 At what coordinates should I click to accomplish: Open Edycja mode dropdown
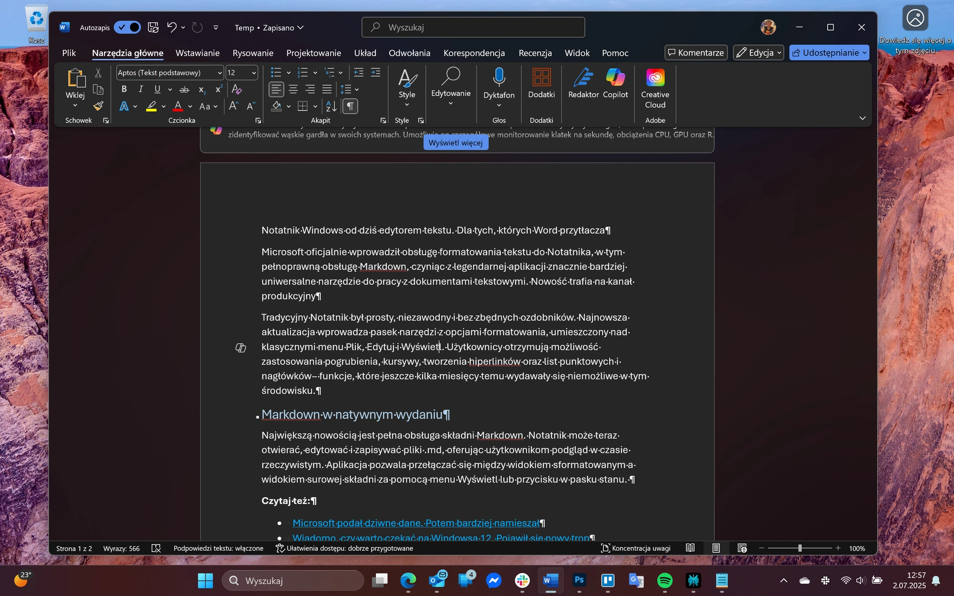[x=758, y=52]
